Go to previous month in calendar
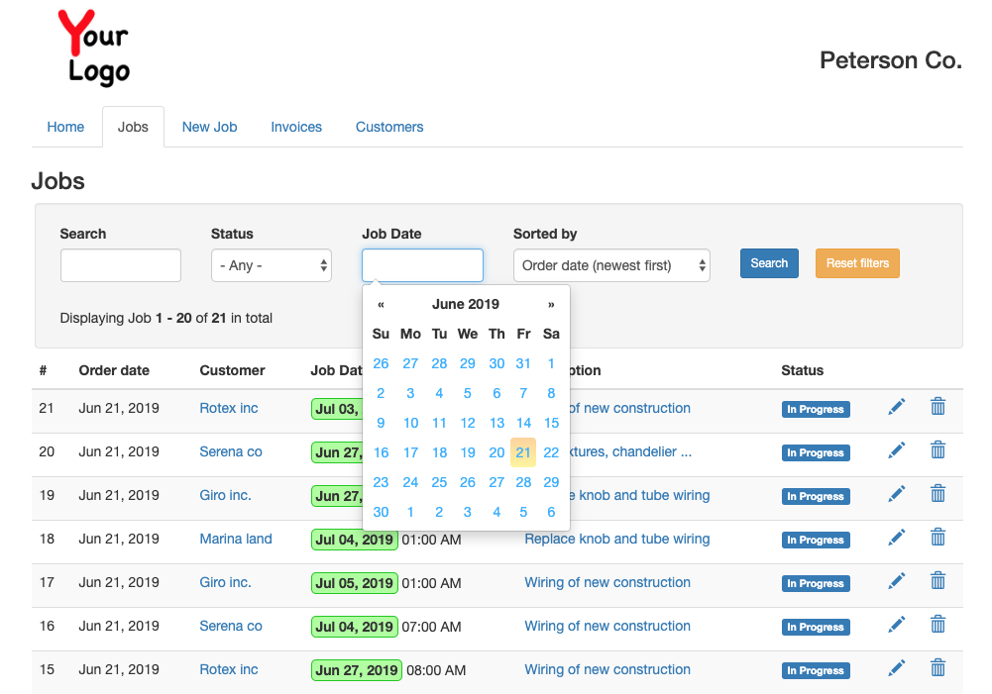Viewport: 992px width, 694px height. click(381, 305)
